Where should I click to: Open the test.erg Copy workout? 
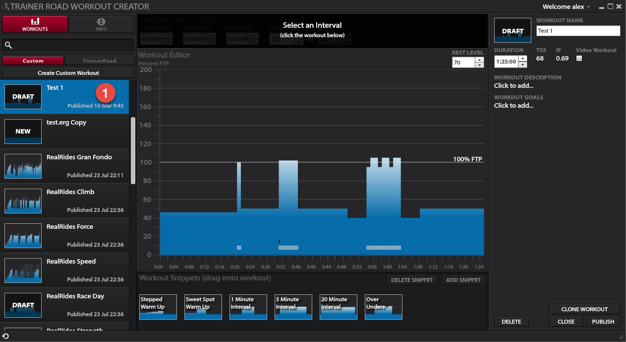[x=64, y=132]
